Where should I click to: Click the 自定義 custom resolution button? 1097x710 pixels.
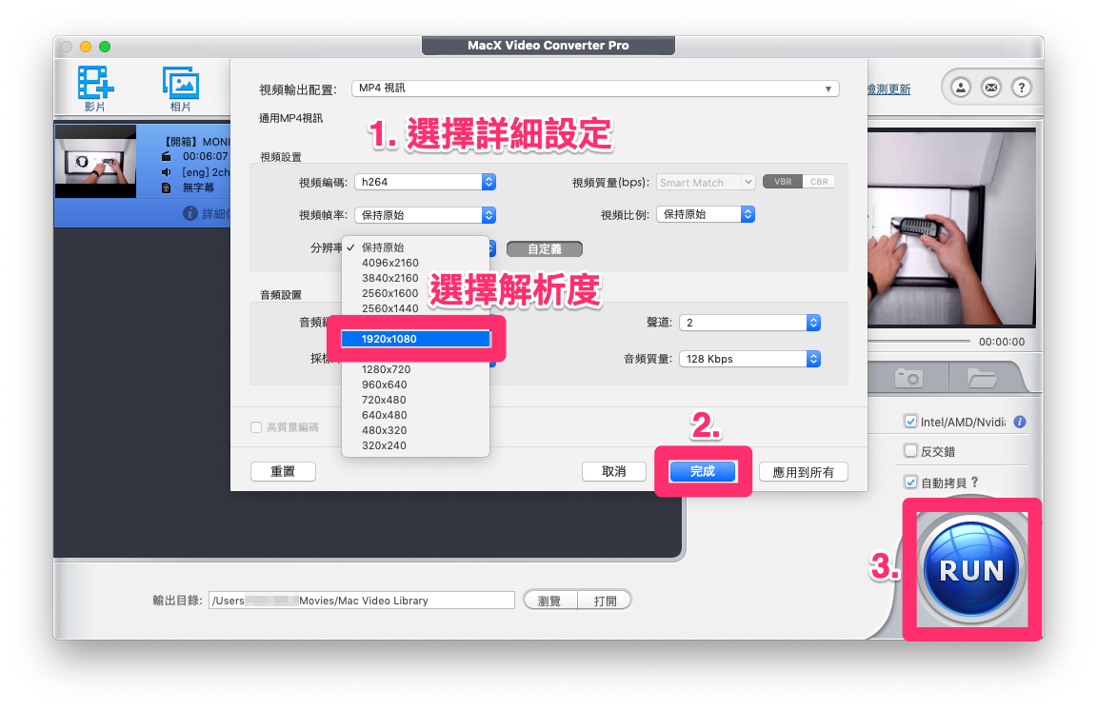pos(545,249)
